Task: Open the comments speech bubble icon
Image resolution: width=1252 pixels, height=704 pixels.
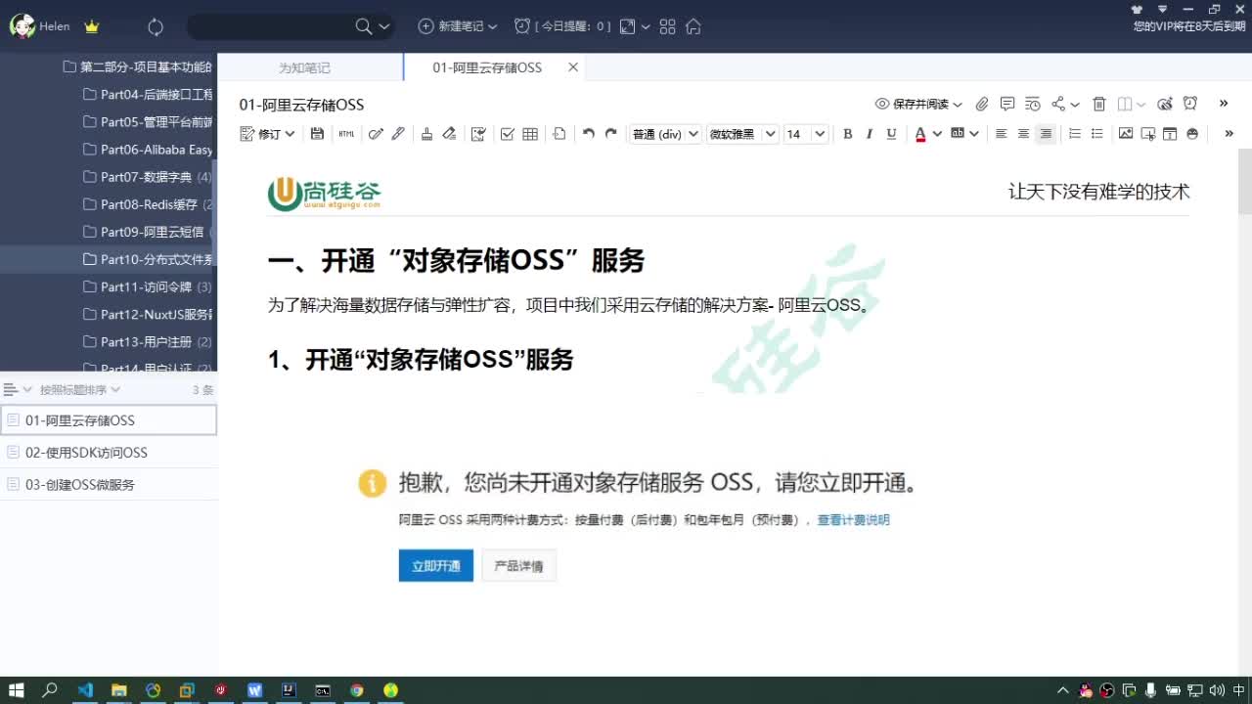Action: (1007, 104)
